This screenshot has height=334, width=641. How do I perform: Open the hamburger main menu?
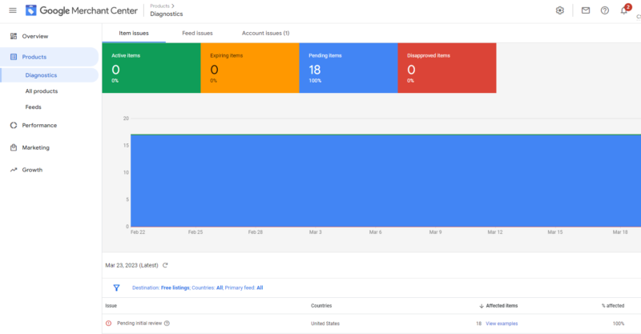coord(13,10)
